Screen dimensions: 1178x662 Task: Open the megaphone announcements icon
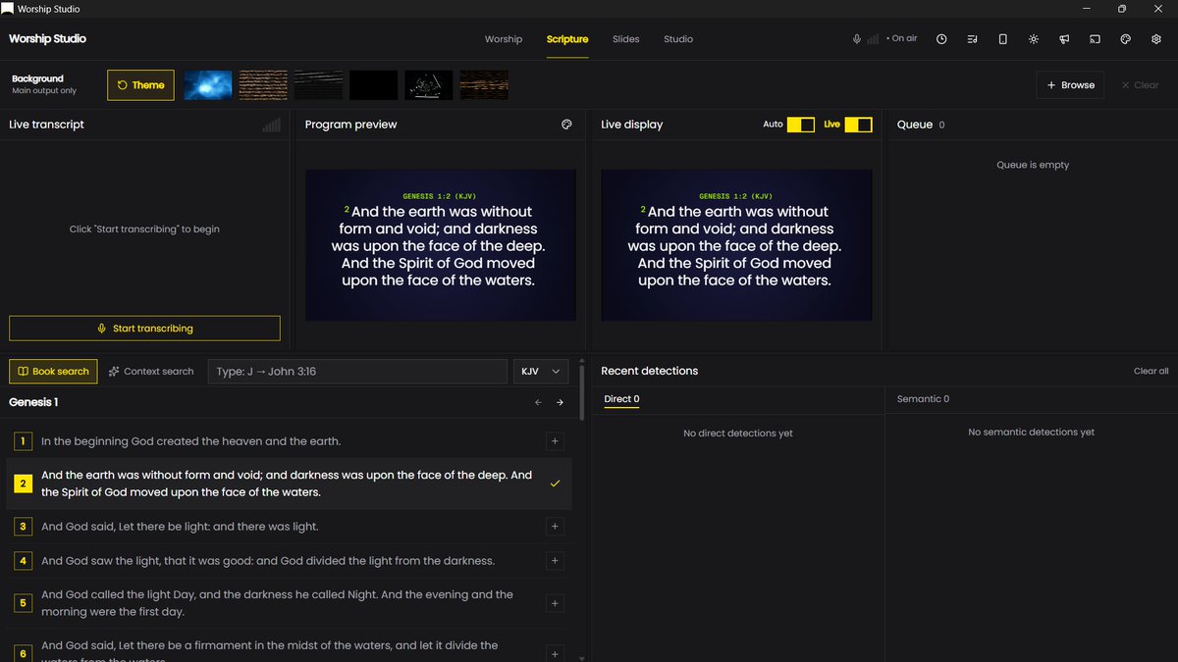(1064, 39)
